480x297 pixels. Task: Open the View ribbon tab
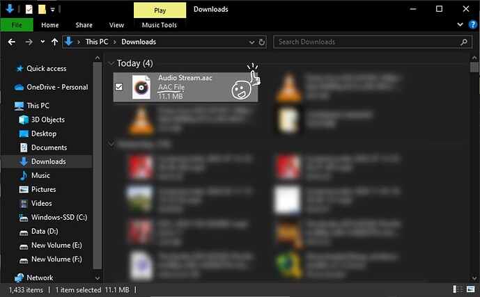tap(116, 25)
